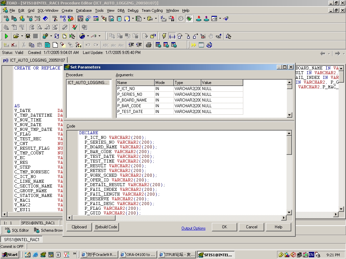Click the green Execute procedure arrow
The height and width of the screenshot is (259, 346).
[x=6, y=36]
